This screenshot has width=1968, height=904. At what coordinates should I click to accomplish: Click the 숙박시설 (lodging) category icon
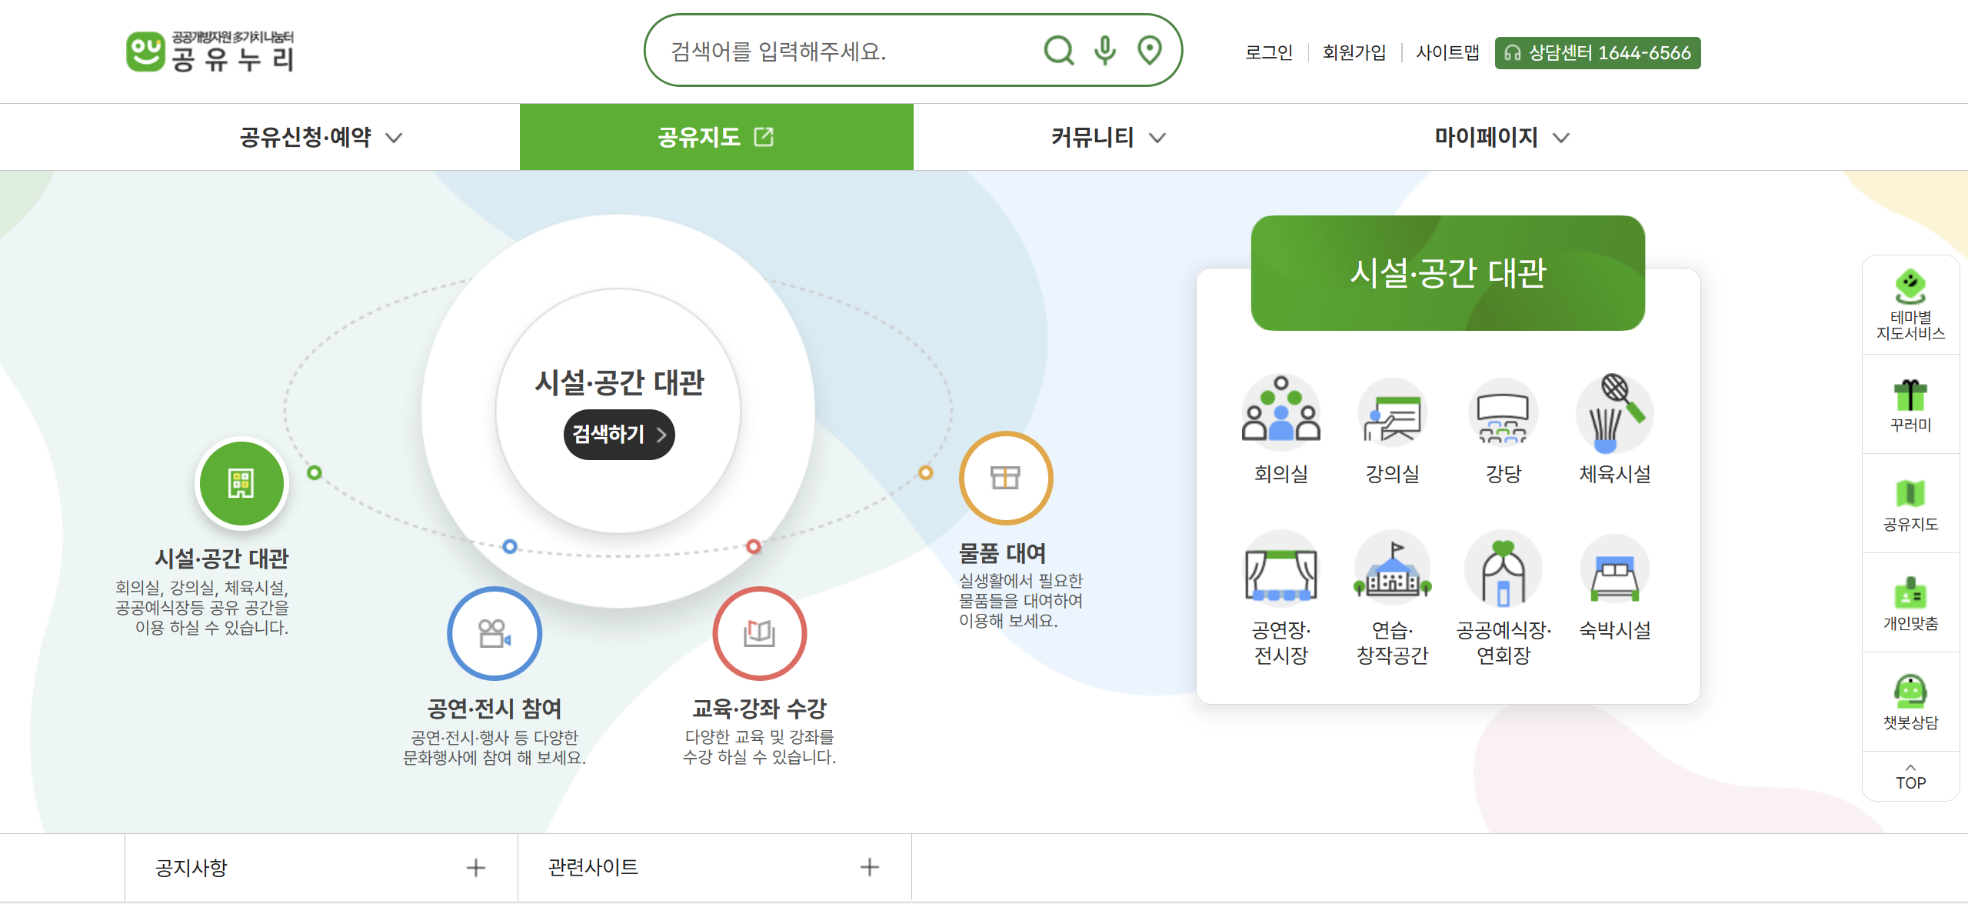(x=1614, y=571)
